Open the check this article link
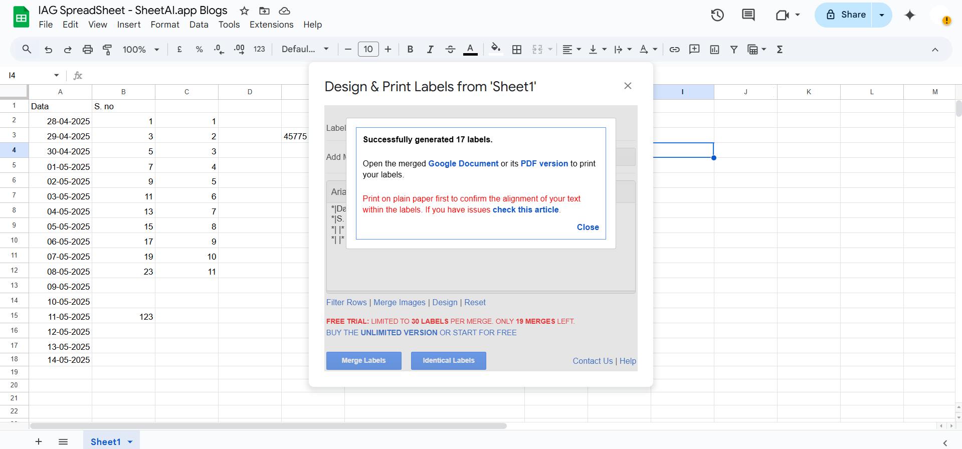 pyautogui.click(x=525, y=209)
